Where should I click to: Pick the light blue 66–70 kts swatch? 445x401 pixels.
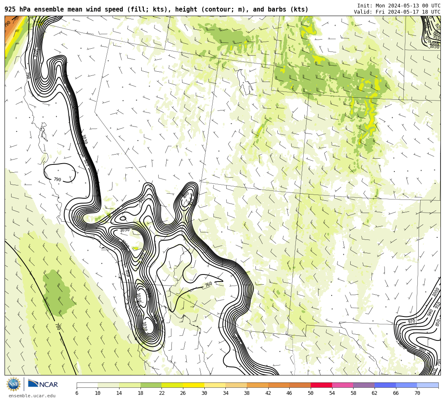pos(406,385)
